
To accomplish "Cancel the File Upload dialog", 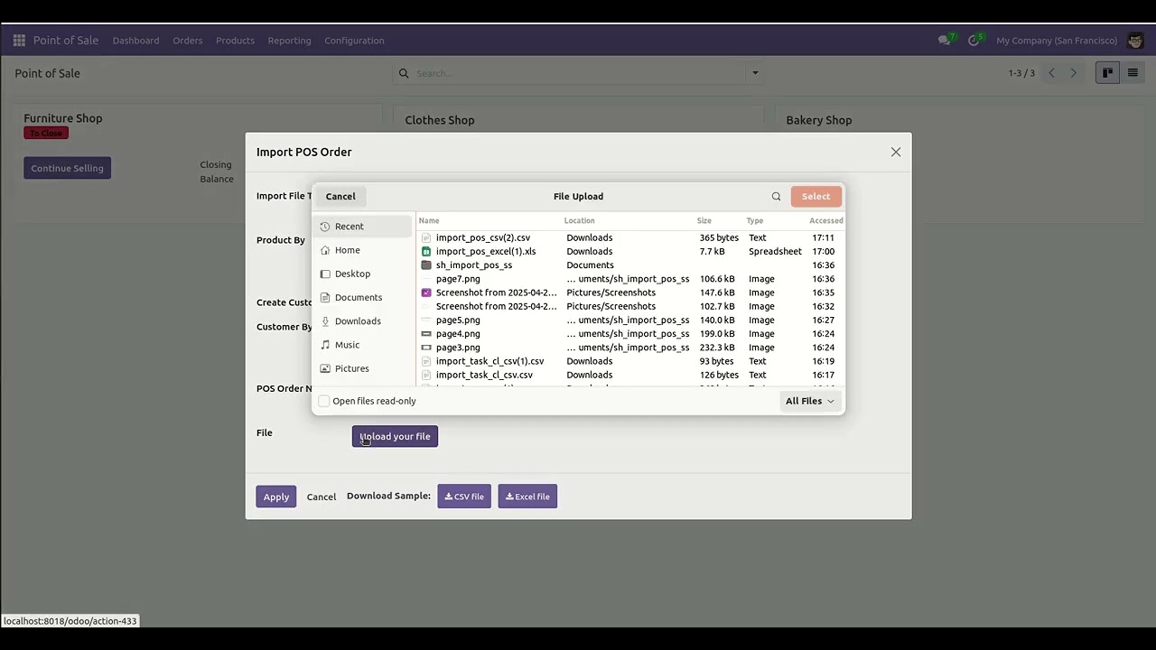I will pyautogui.click(x=340, y=196).
